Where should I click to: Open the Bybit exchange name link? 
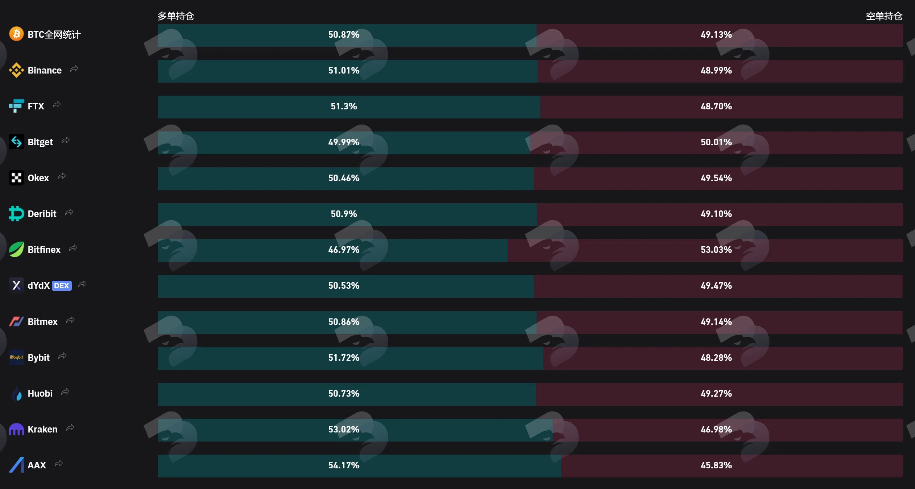tap(39, 358)
